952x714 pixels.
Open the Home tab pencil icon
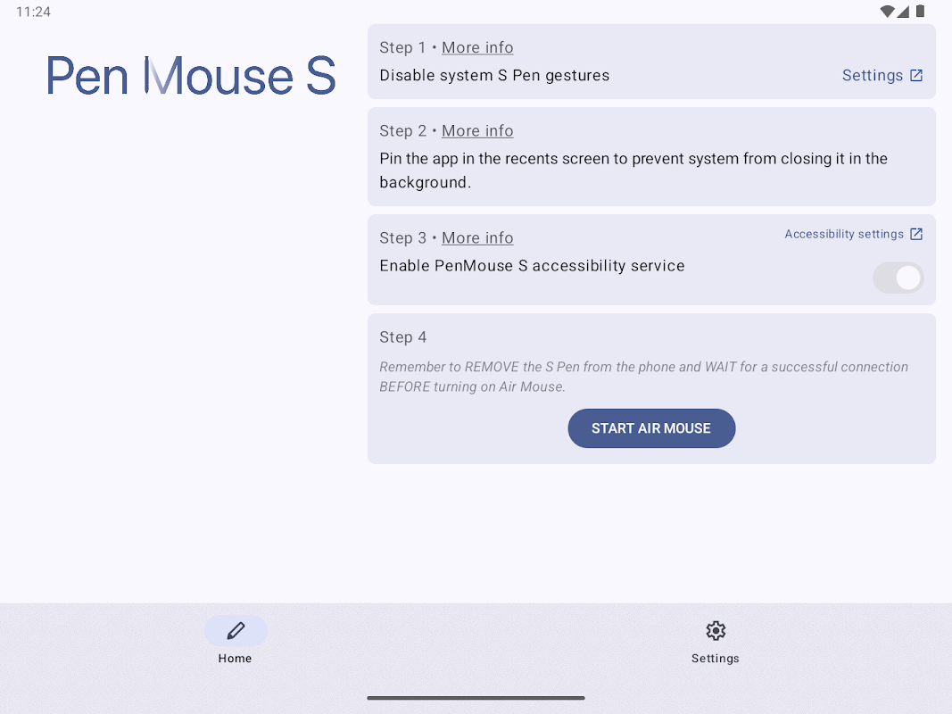[x=236, y=631]
